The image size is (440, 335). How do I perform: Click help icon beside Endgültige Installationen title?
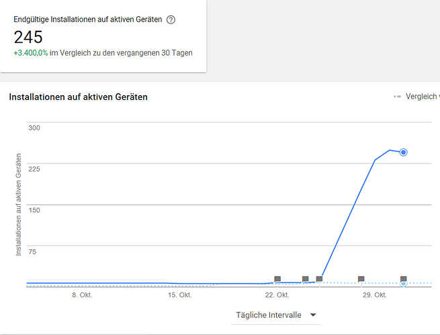[171, 19]
